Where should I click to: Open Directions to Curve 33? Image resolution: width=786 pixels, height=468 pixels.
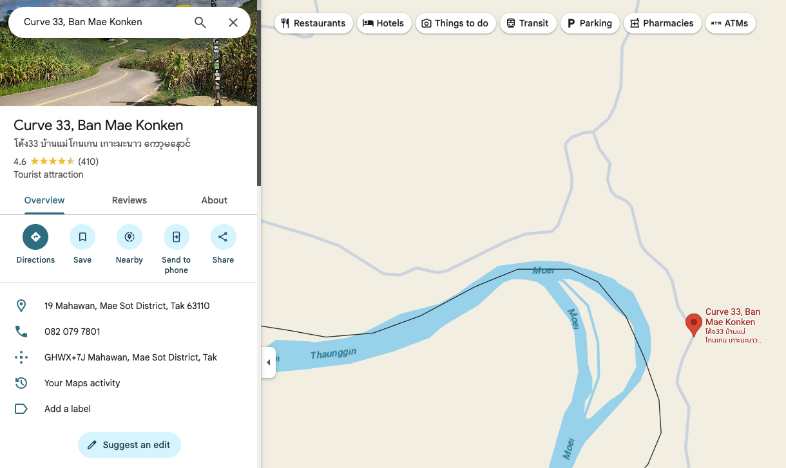[x=35, y=237]
